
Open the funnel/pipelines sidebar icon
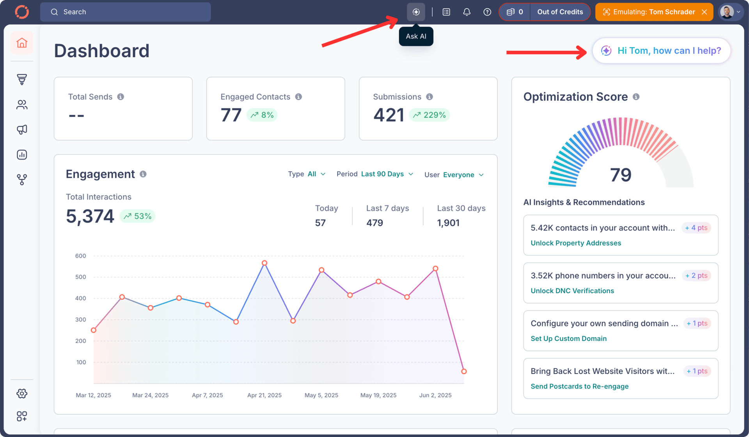tap(22, 79)
